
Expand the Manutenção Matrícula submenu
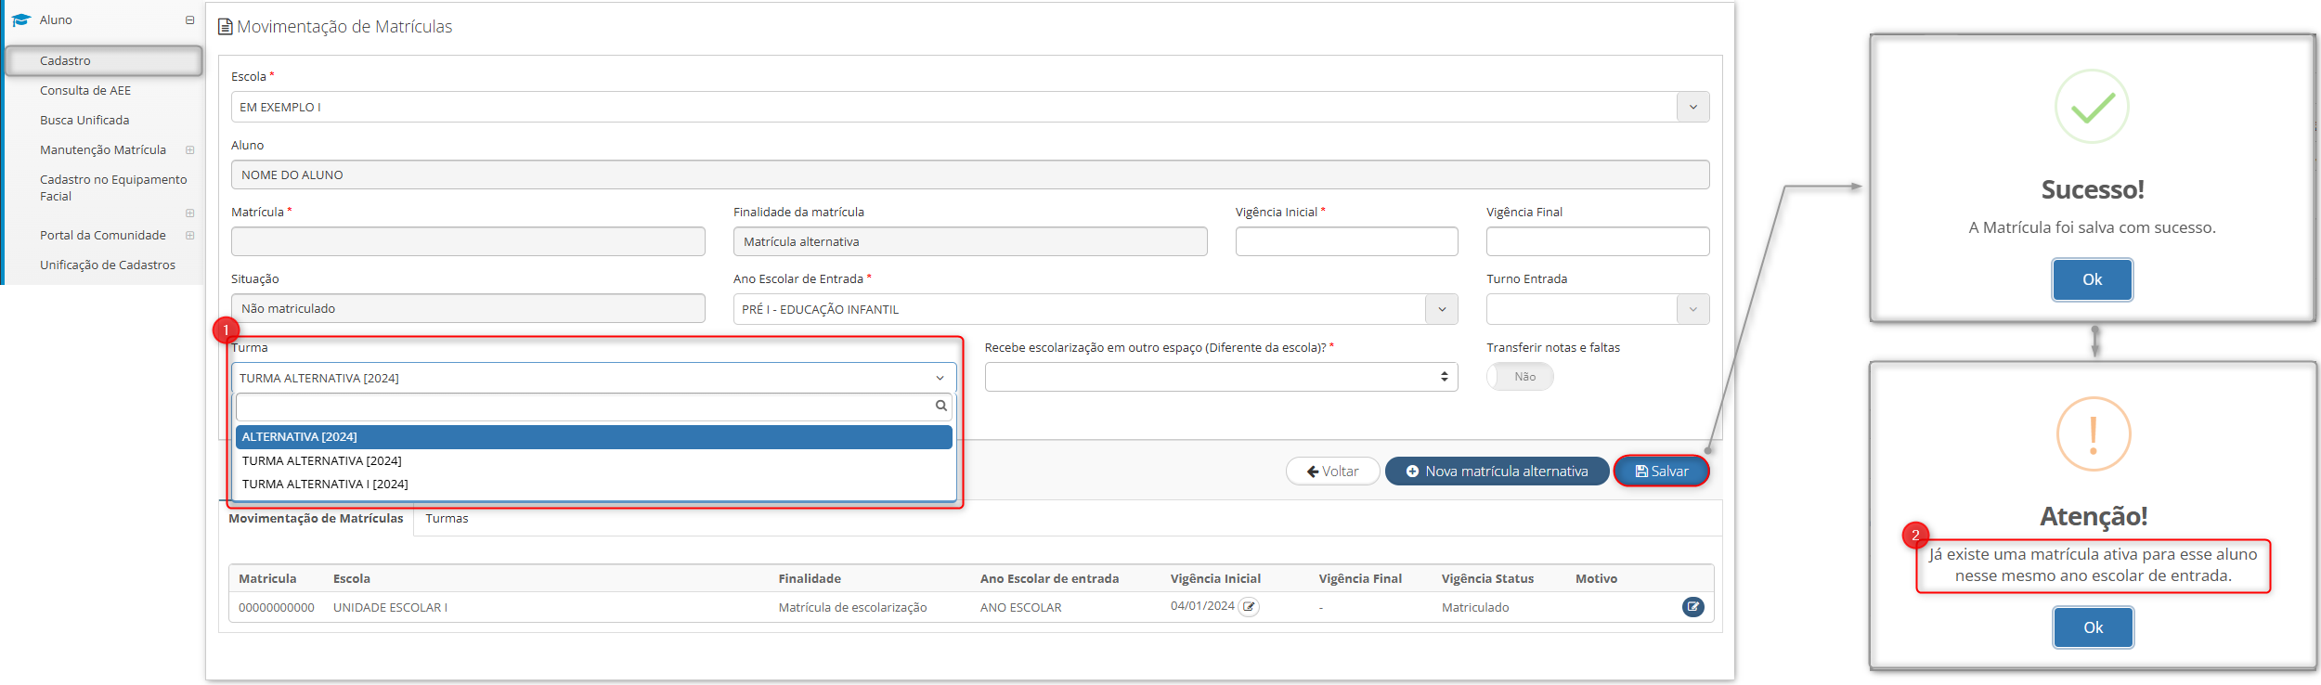(189, 149)
